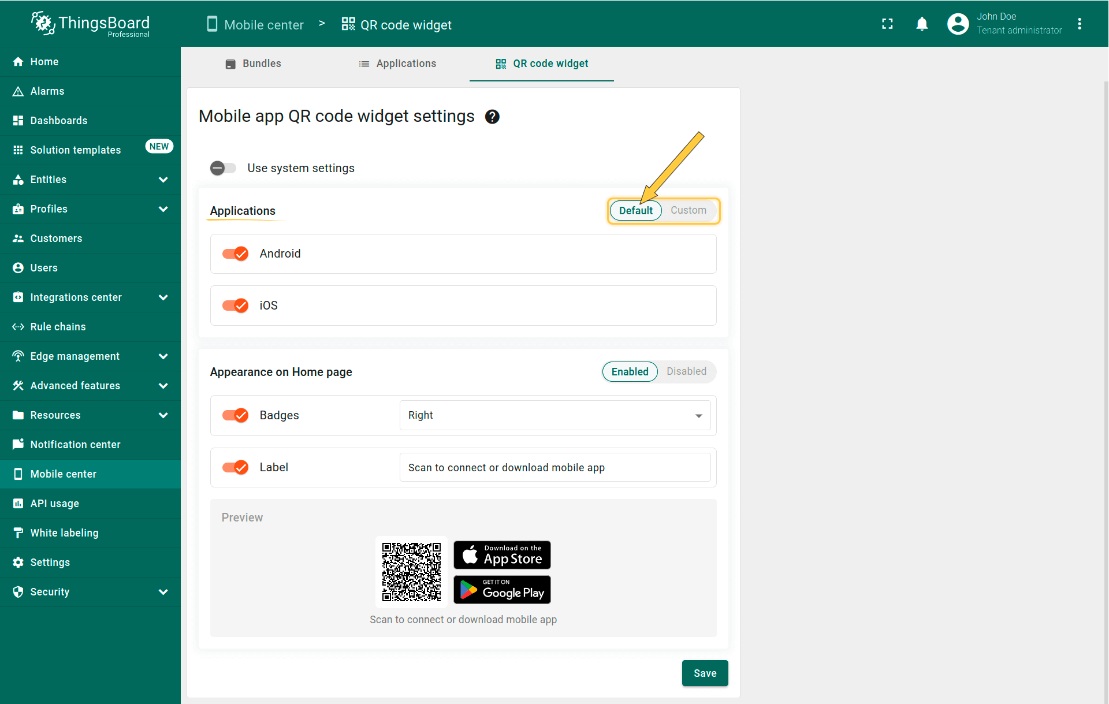This screenshot has width=1109, height=704.
Task: Click the help question mark icon
Action: (492, 117)
